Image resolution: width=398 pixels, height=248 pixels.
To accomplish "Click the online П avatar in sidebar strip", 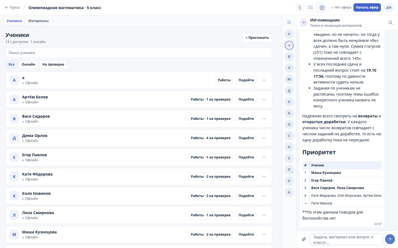I will [x=289, y=169].
